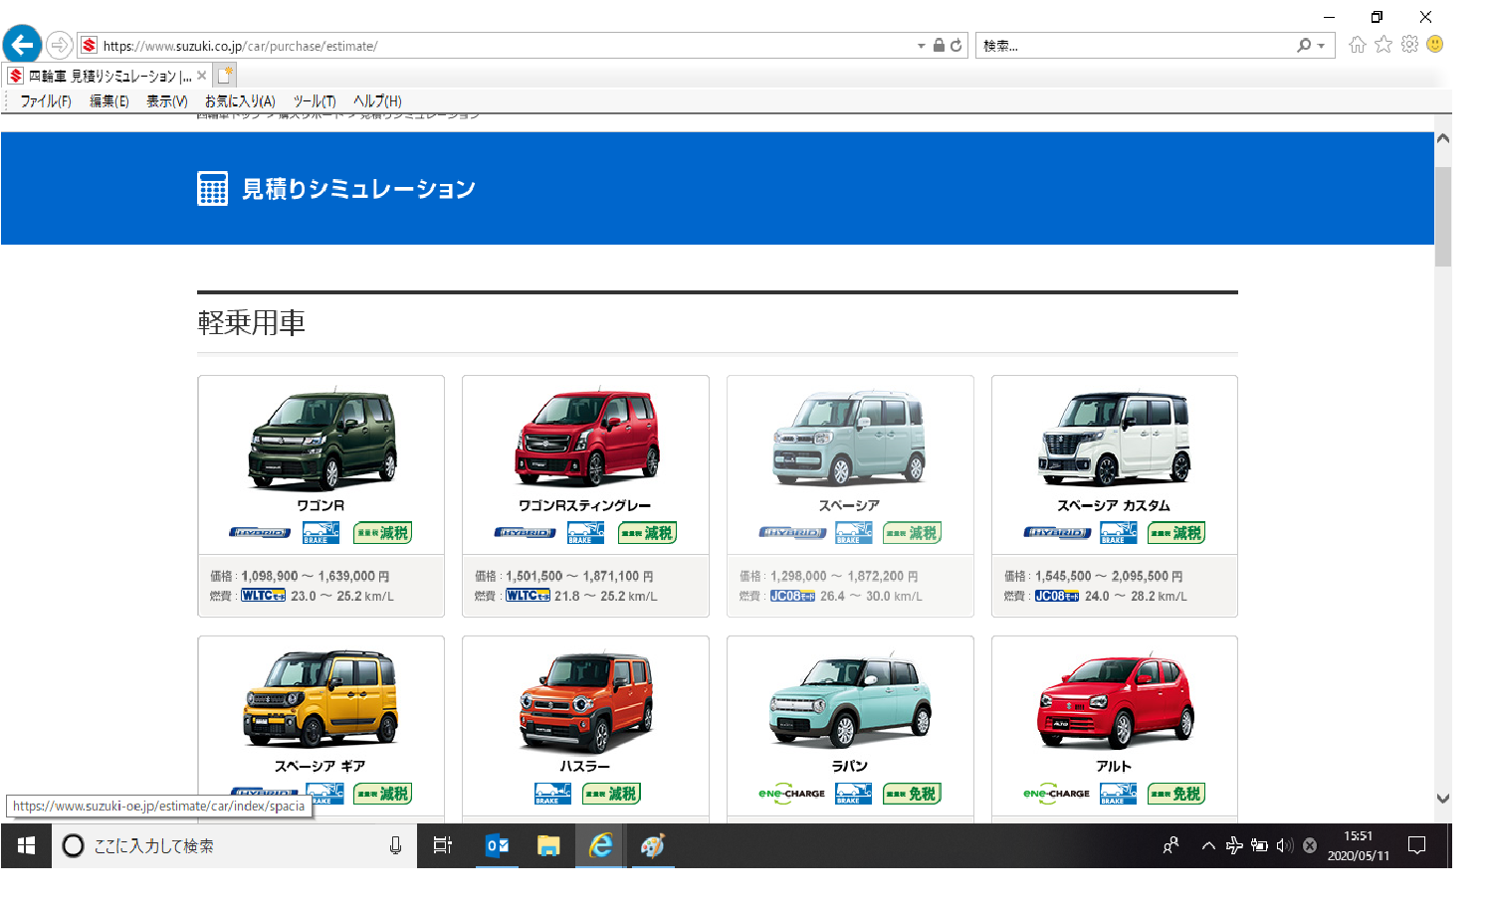This screenshot has height=903, width=1489.
Task: Open the address bar history dropdown
Action: [921, 46]
